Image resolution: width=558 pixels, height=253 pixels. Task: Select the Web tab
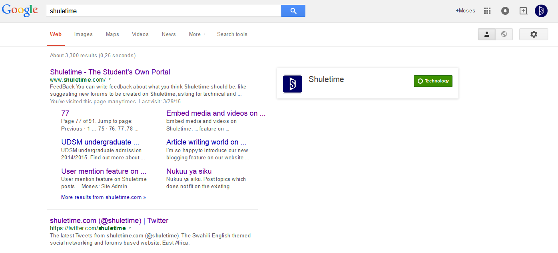pyautogui.click(x=56, y=34)
